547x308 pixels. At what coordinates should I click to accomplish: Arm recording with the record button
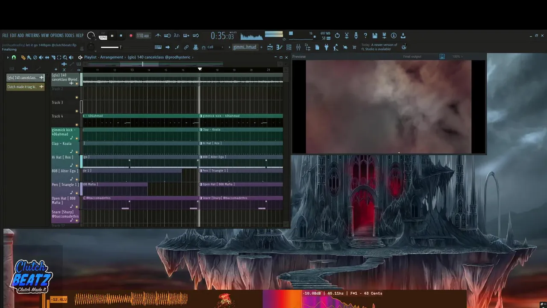(131, 36)
